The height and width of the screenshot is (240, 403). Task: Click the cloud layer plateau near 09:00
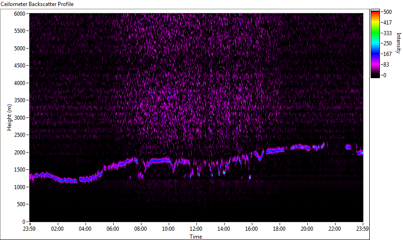(x=159, y=161)
